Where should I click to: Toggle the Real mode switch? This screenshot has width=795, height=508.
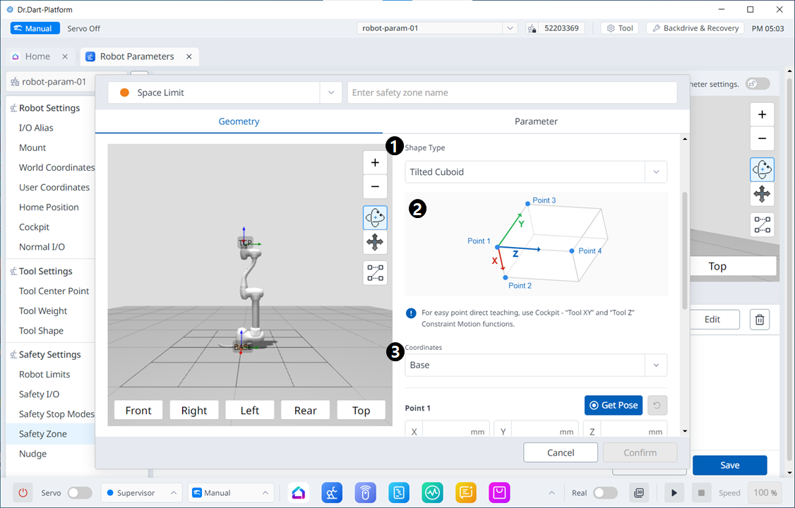(x=605, y=492)
